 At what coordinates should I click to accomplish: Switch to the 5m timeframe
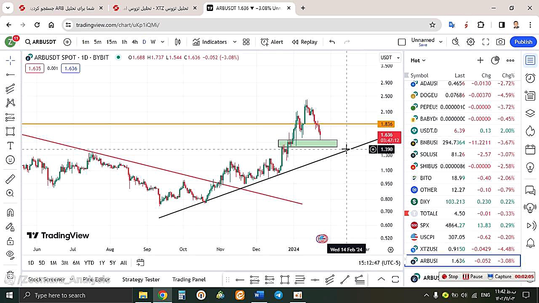tap(98, 42)
